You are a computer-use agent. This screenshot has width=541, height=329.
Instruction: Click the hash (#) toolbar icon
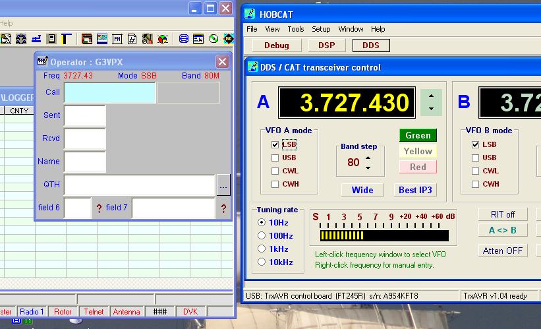coord(132,39)
